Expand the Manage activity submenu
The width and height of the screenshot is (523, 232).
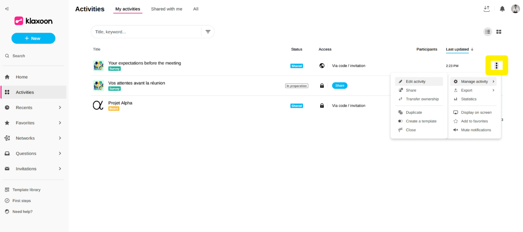pyautogui.click(x=474, y=81)
